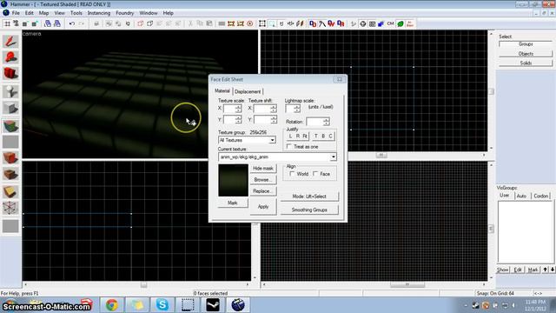The height and width of the screenshot is (313, 556).
Task: Click the Paste toolbar icon
Action: [209, 23]
